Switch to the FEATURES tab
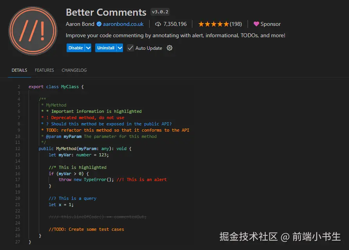349x250 pixels. (44, 70)
